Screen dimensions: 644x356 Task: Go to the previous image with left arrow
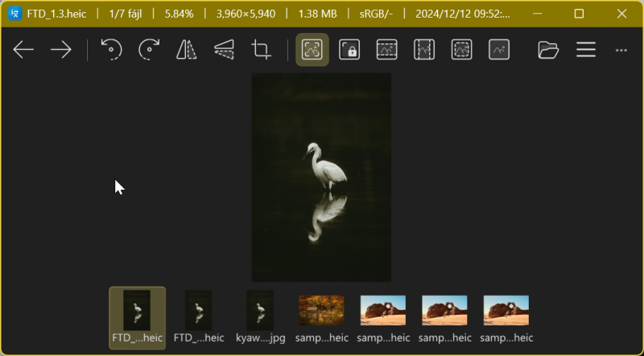(23, 50)
